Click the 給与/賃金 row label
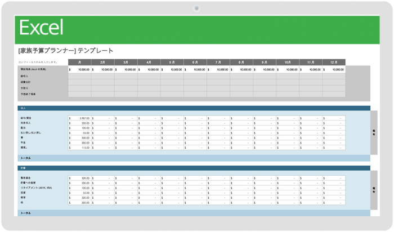 [x=26, y=118]
